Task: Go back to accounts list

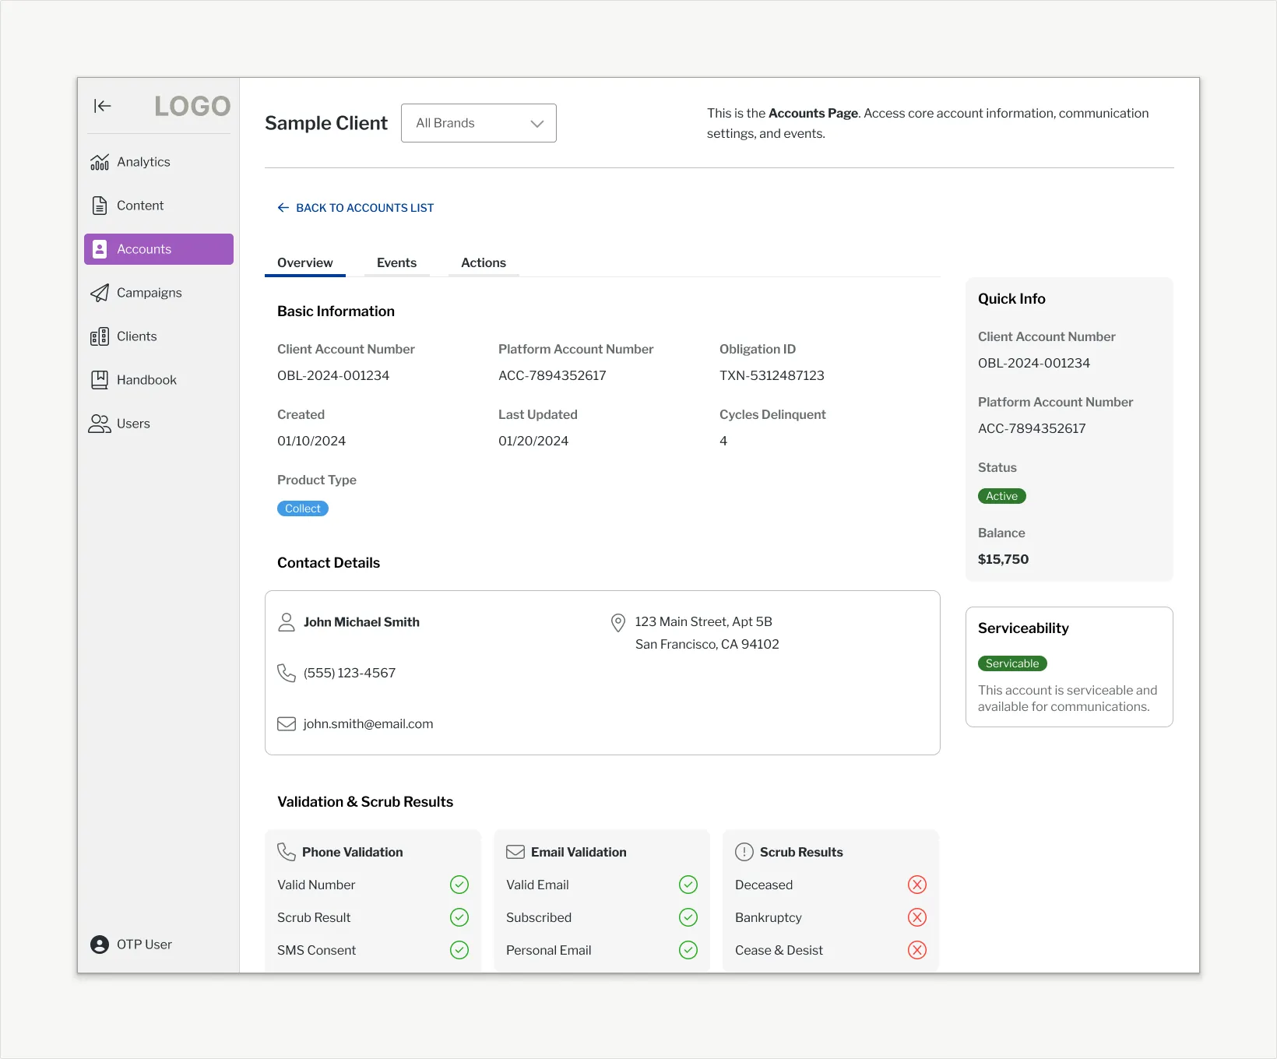Action: click(x=356, y=208)
